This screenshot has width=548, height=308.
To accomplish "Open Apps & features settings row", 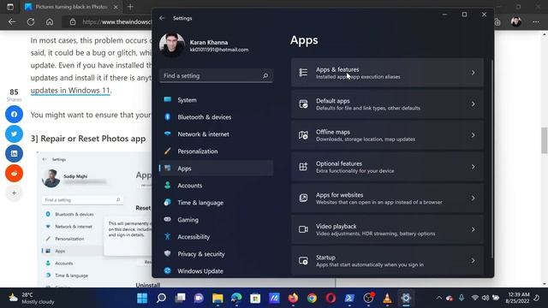I will [387, 73].
